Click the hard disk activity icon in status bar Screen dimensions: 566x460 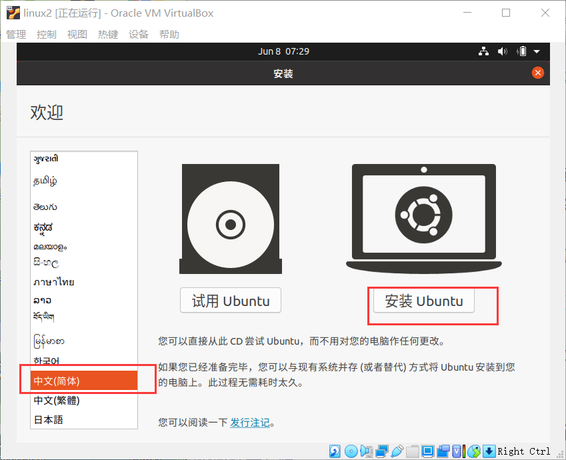[335, 451]
